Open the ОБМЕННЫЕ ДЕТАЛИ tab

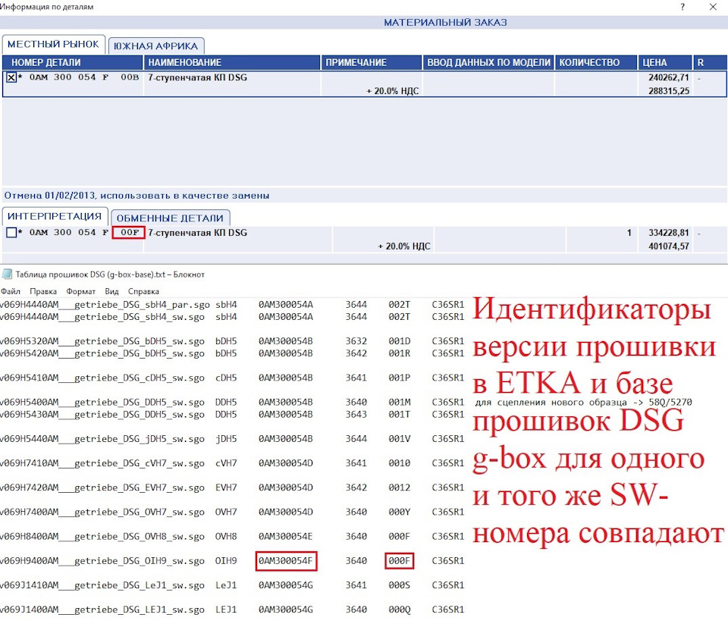[x=170, y=218]
